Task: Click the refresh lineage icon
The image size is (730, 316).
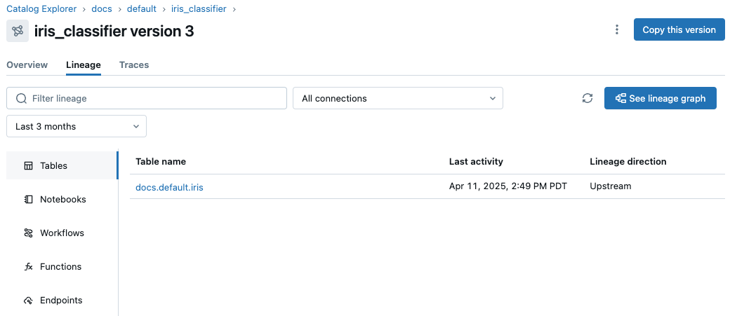Action: point(588,99)
